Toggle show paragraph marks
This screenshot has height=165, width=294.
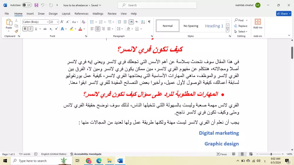(149, 22)
